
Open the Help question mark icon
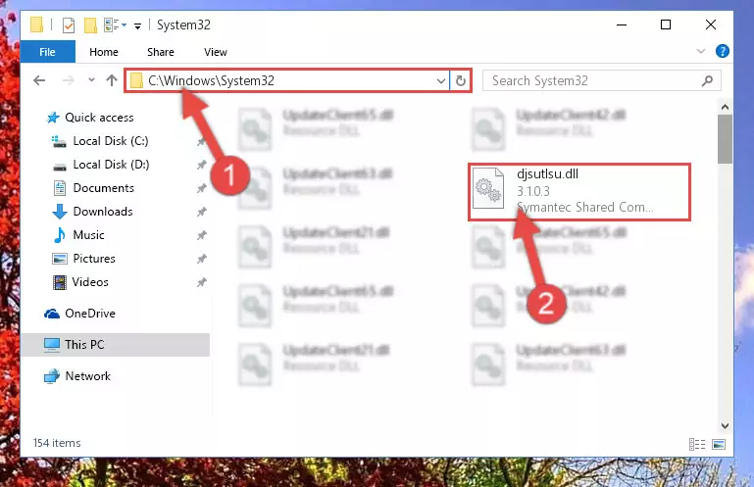point(722,51)
